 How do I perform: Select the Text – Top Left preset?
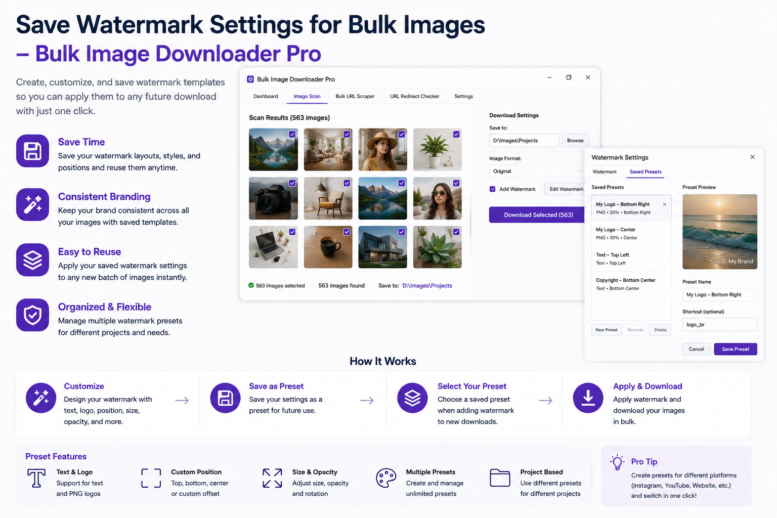tap(631, 258)
